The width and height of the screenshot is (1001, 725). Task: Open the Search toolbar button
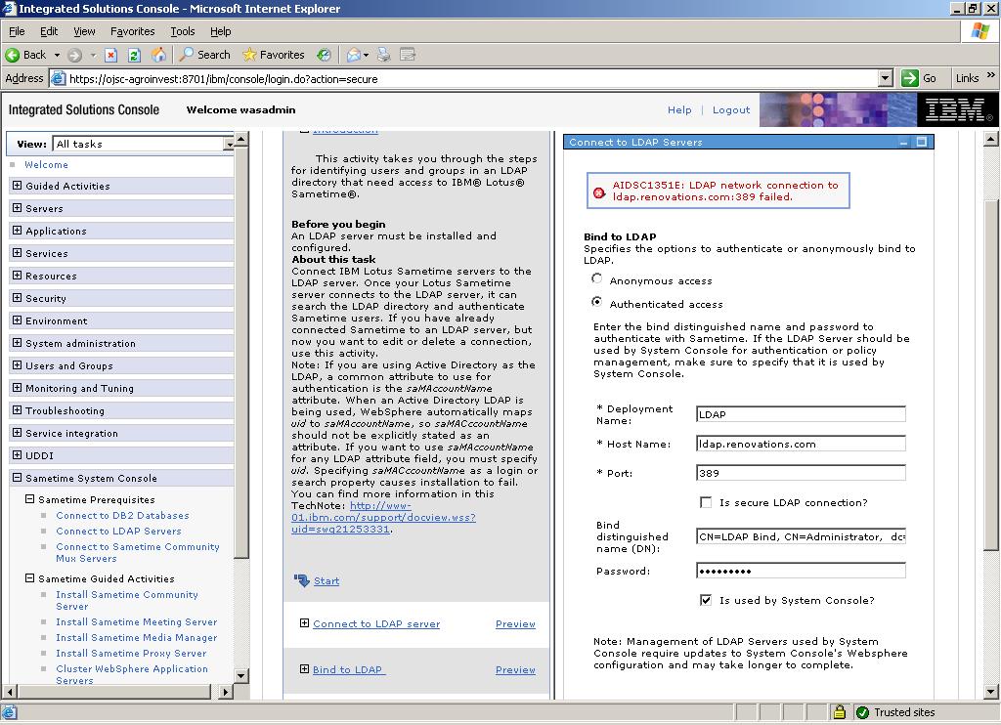point(205,55)
